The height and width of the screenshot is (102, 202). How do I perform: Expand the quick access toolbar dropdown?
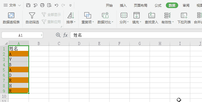(x=70, y=5)
